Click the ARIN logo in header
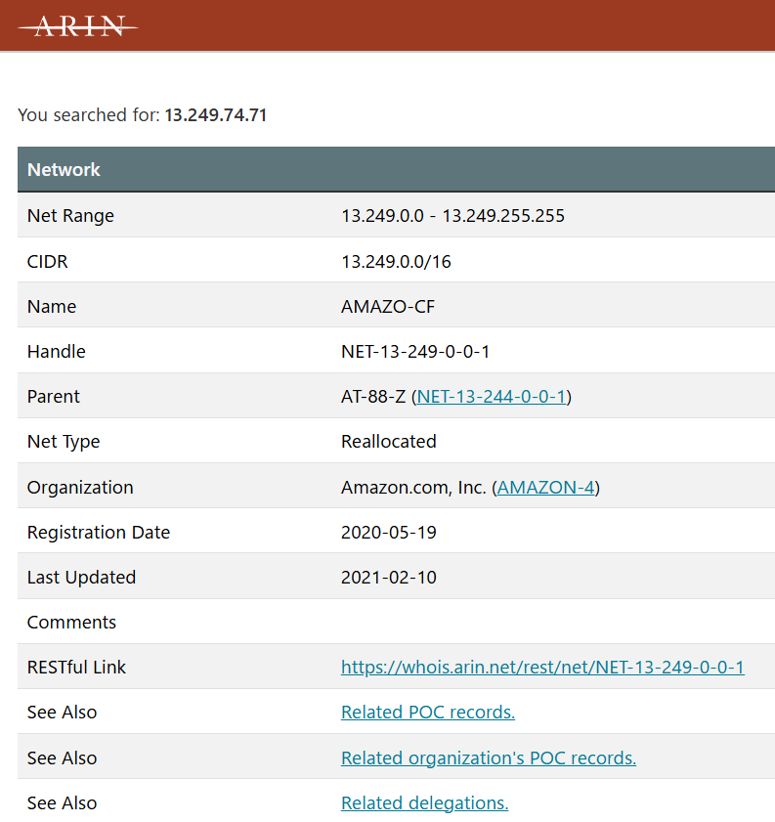 [x=78, y=26]
